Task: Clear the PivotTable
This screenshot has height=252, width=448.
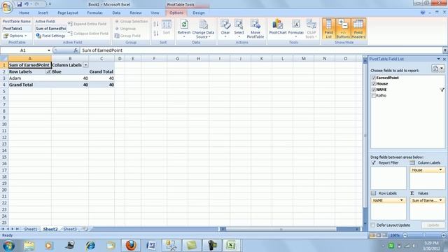Action: [225, 29]
